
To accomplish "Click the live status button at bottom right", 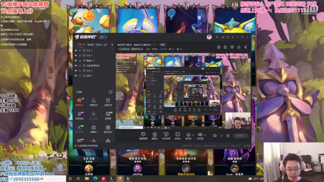I will coord(240,136).
